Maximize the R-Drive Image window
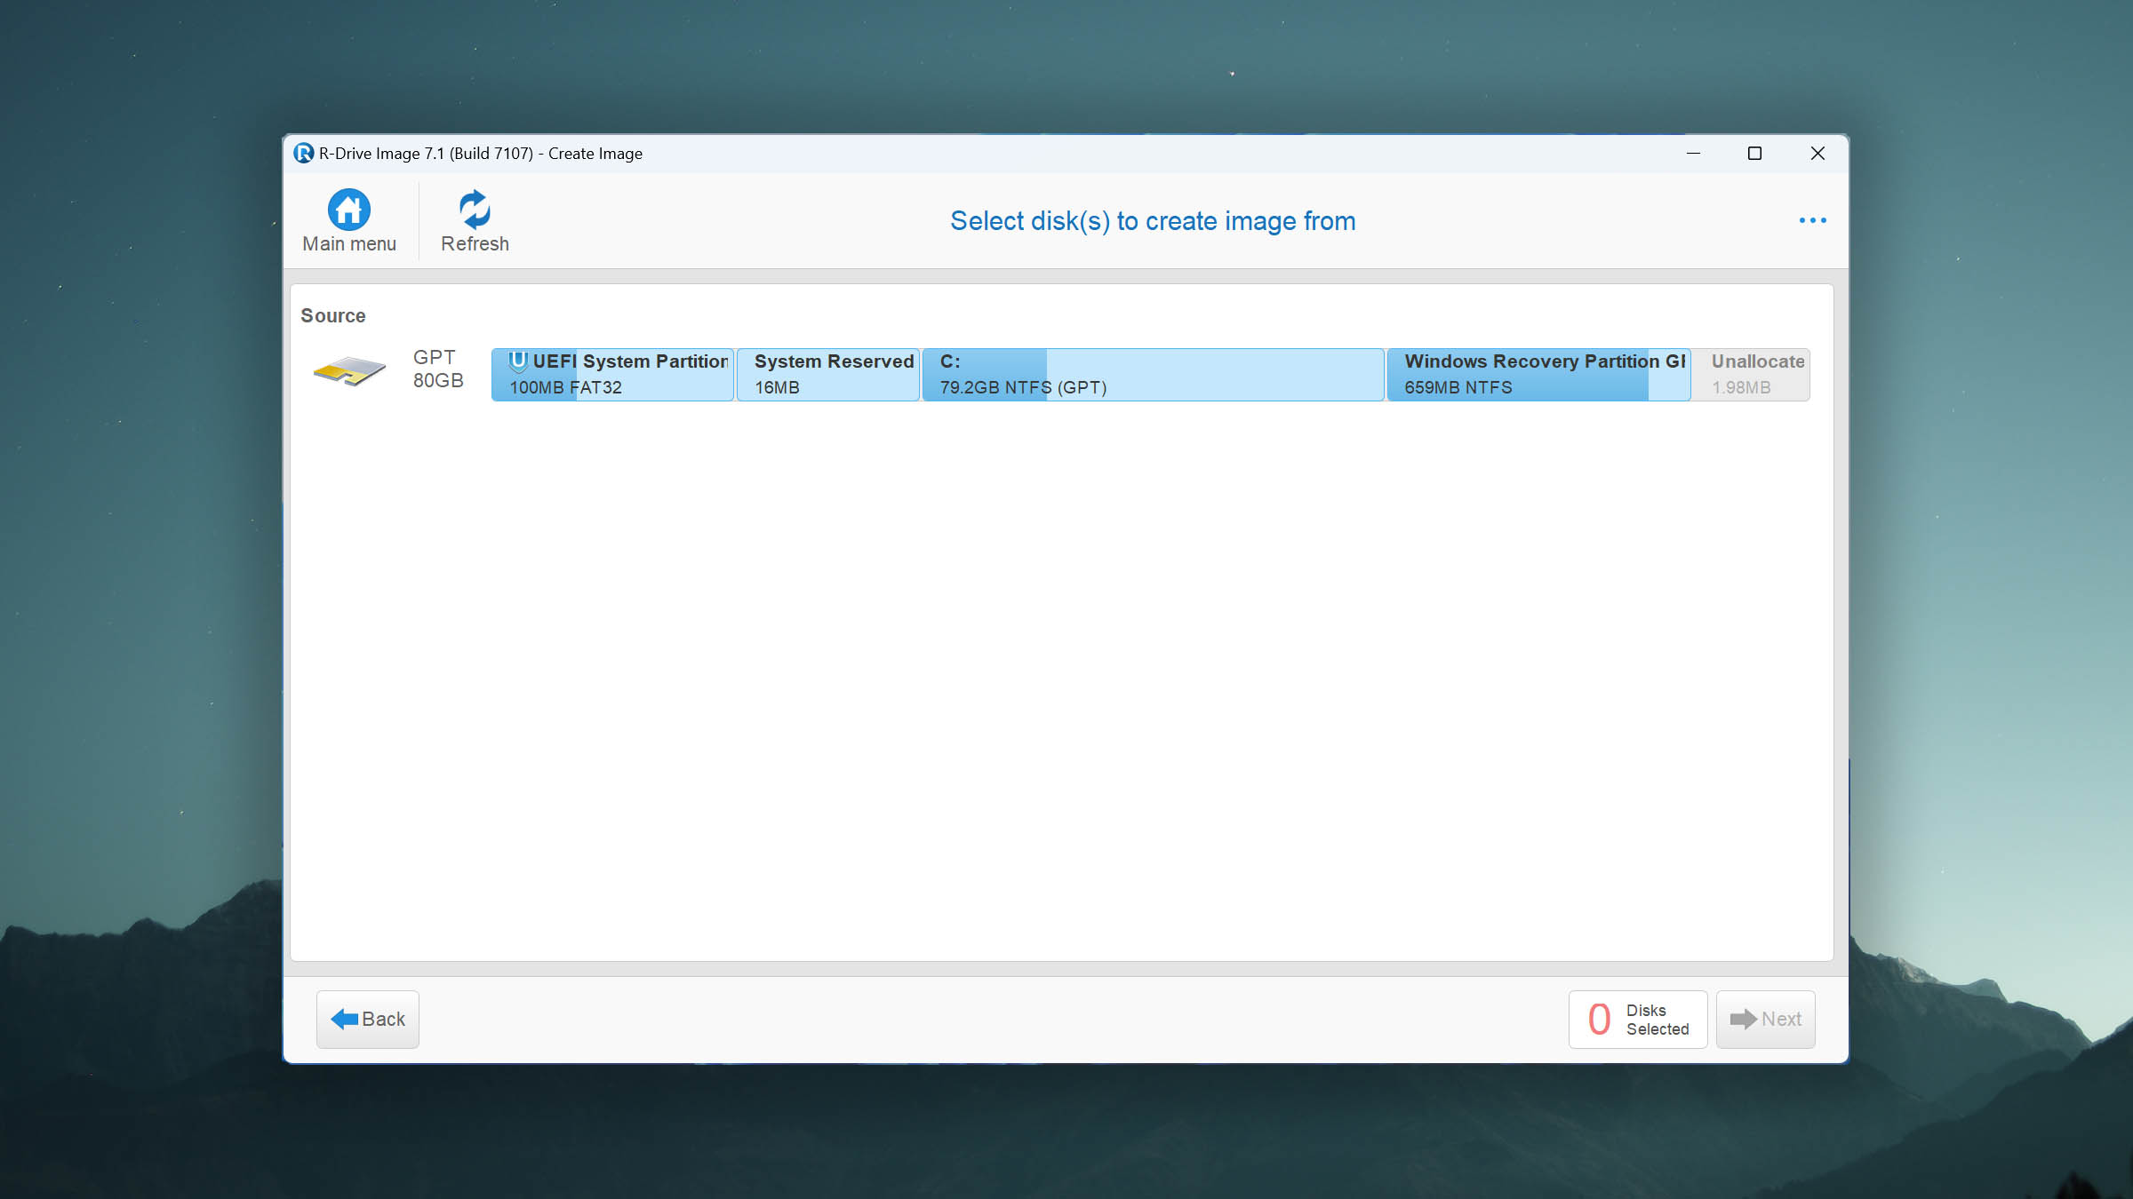This screenshot has width=2133, height=1199. coord(1754,154)
